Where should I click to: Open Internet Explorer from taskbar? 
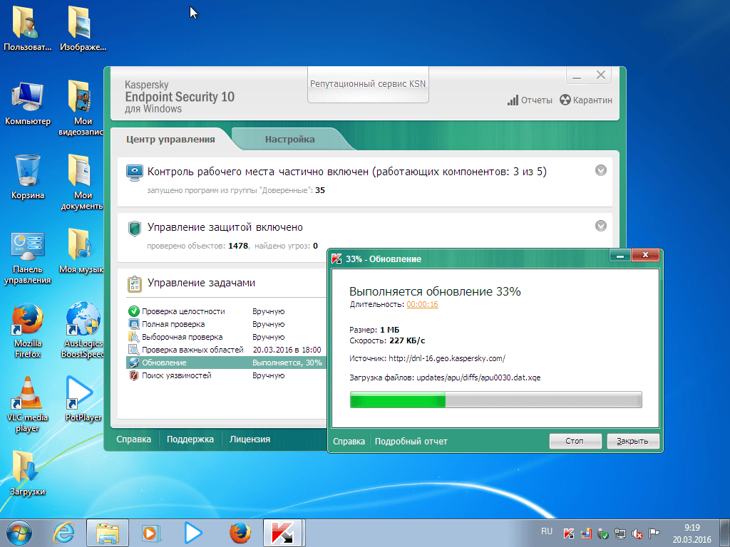point(63,533)
